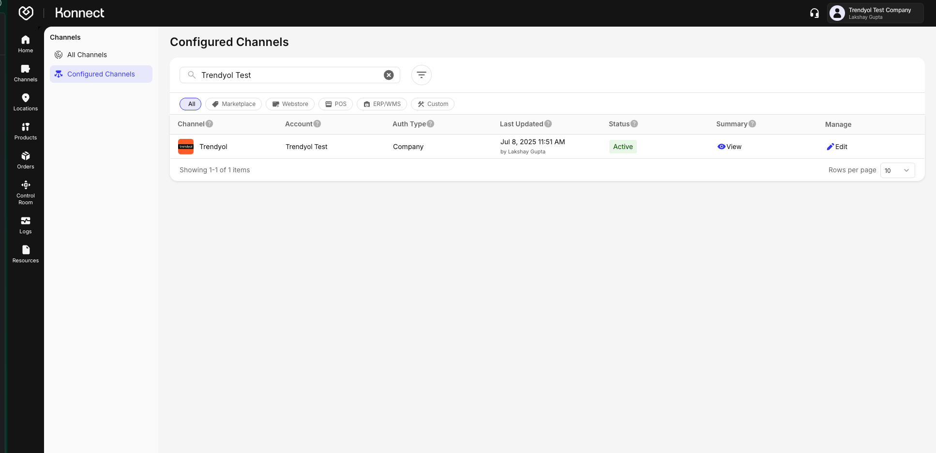The width and height of the screenshot is (936, 453).
Task: Click the help icon next to Account header
Action: click(317, 124)
